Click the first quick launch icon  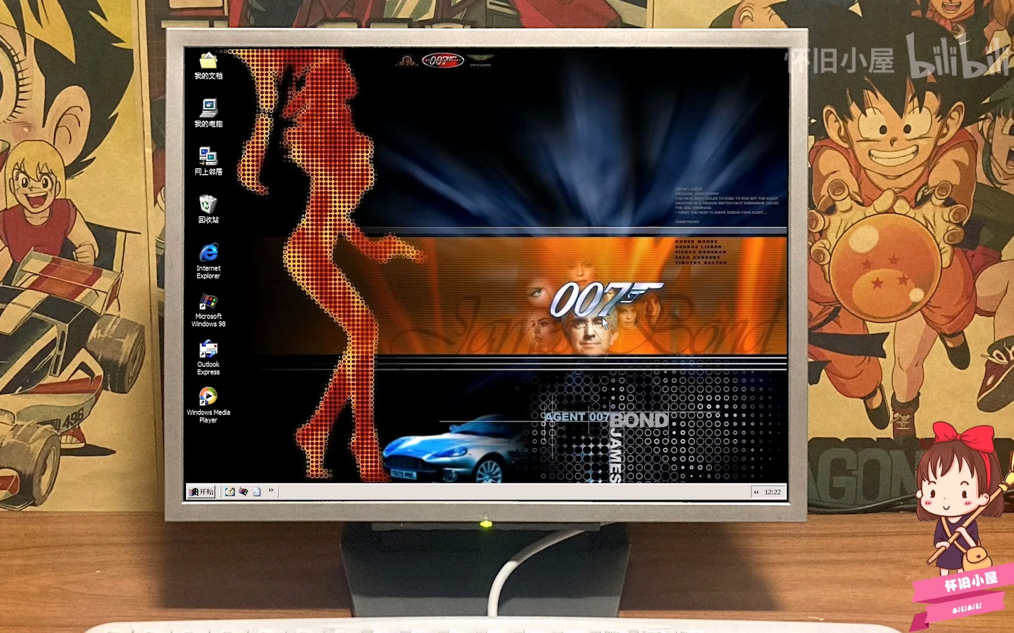point(230,492)
